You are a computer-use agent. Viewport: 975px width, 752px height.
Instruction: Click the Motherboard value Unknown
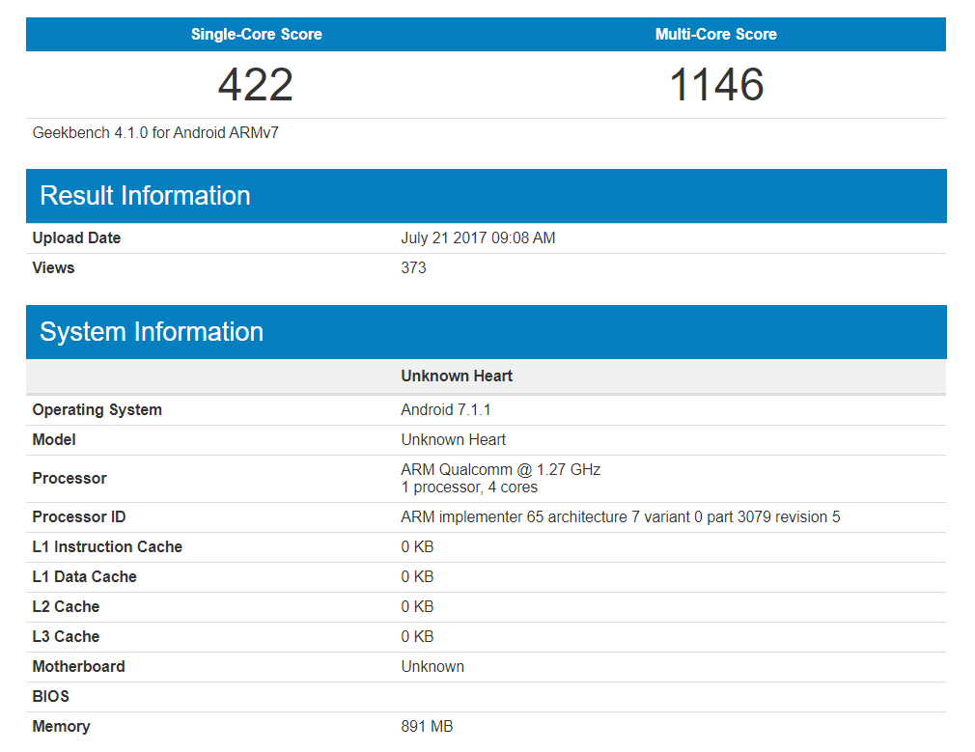[432, 666]
